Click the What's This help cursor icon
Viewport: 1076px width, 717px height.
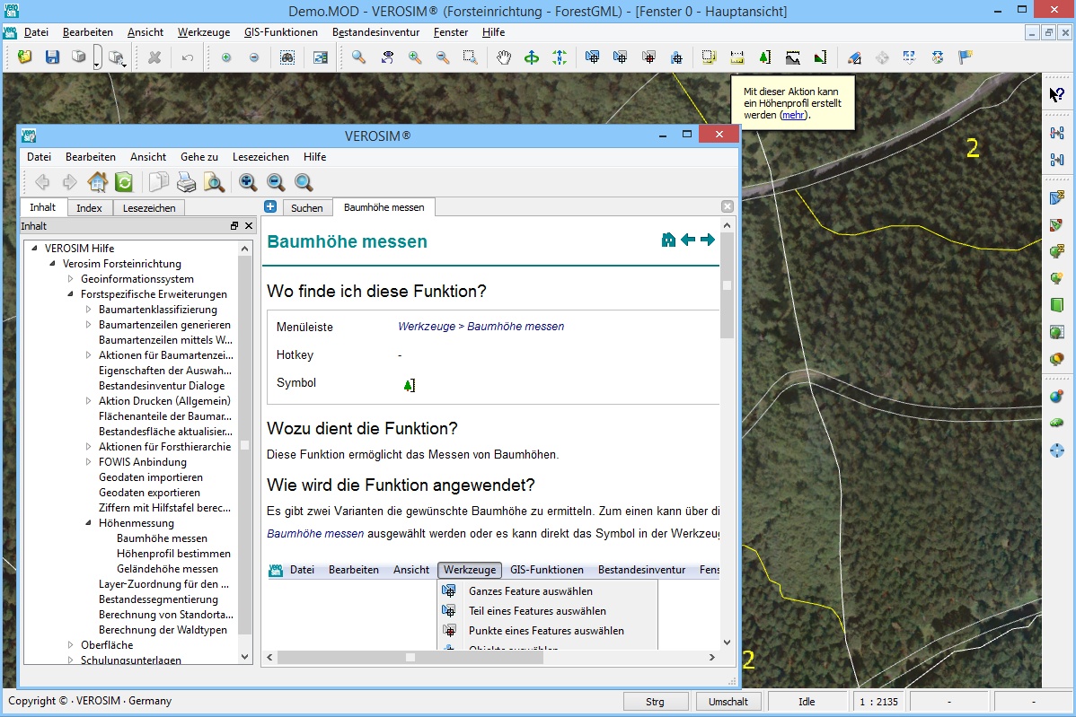click(x=1057, y=94)
